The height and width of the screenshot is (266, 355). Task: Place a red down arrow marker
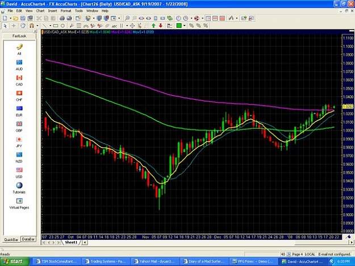point(161,26)
